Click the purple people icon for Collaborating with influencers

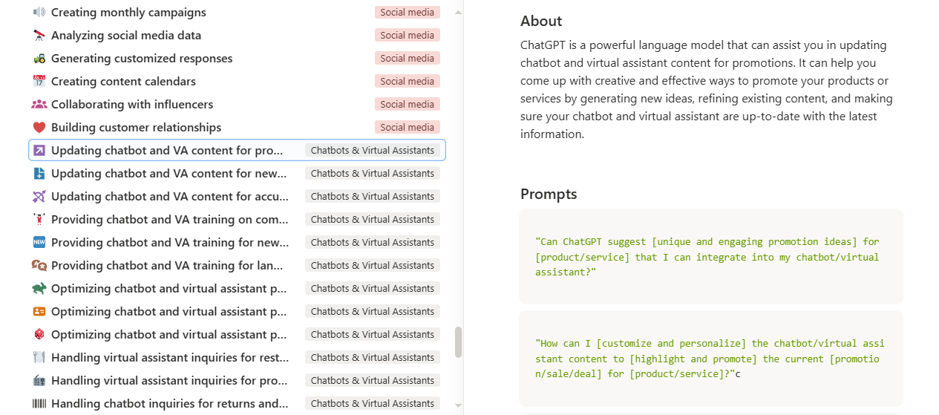click(x=39, y=105)
